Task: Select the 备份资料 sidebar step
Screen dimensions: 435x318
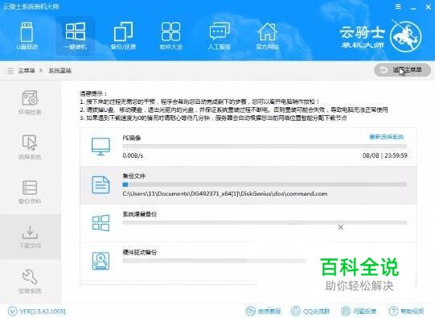Action: [x=30, y=192]
